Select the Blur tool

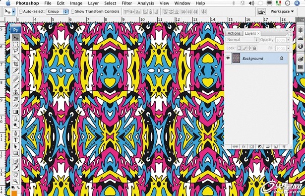[15, 119]
